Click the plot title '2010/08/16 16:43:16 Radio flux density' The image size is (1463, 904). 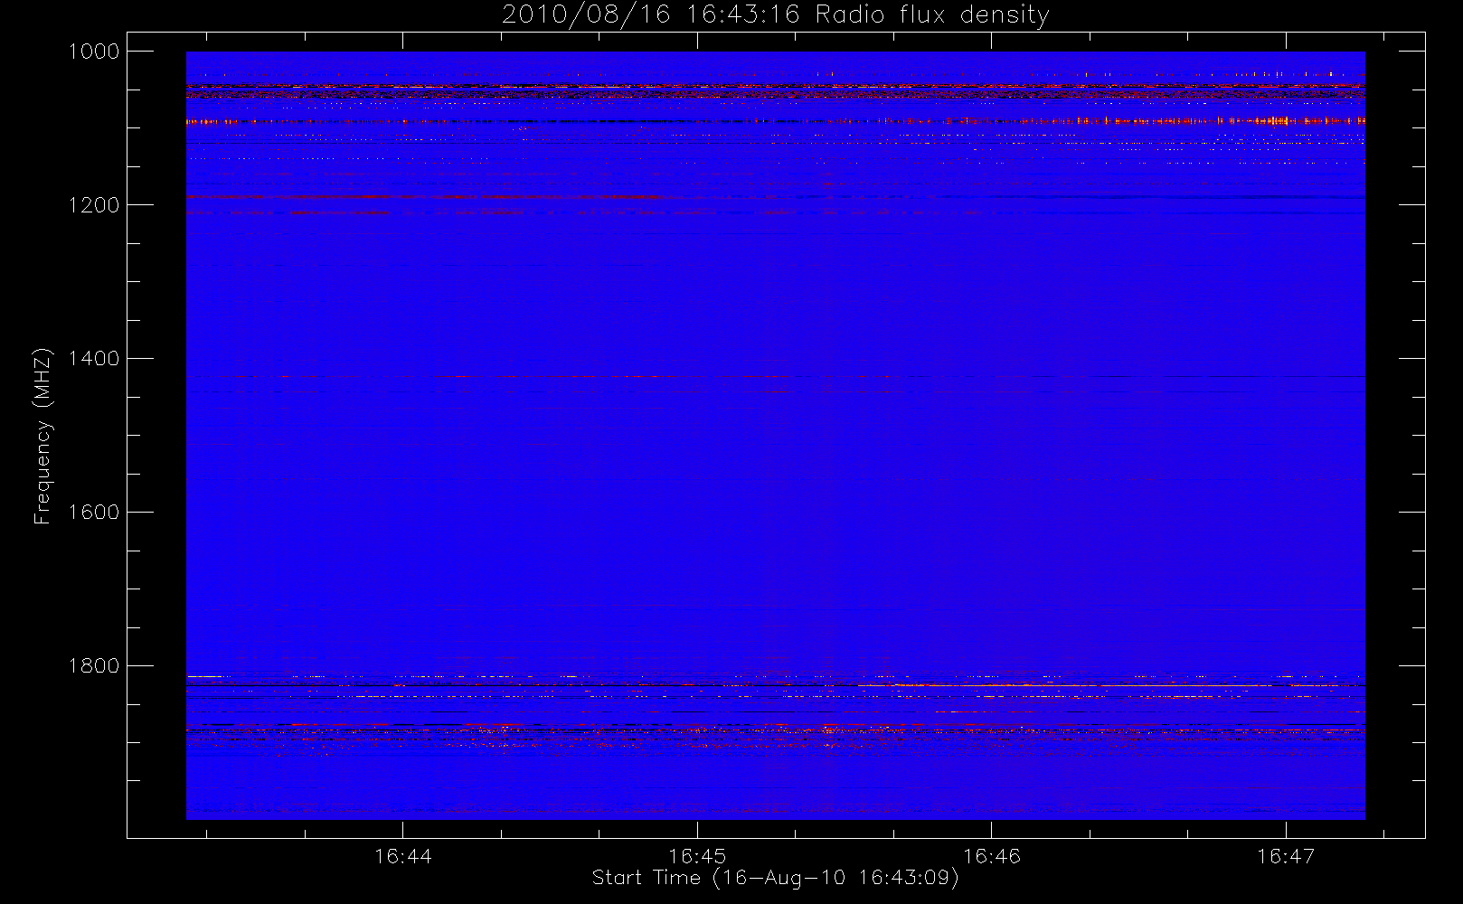pos(776,15)
